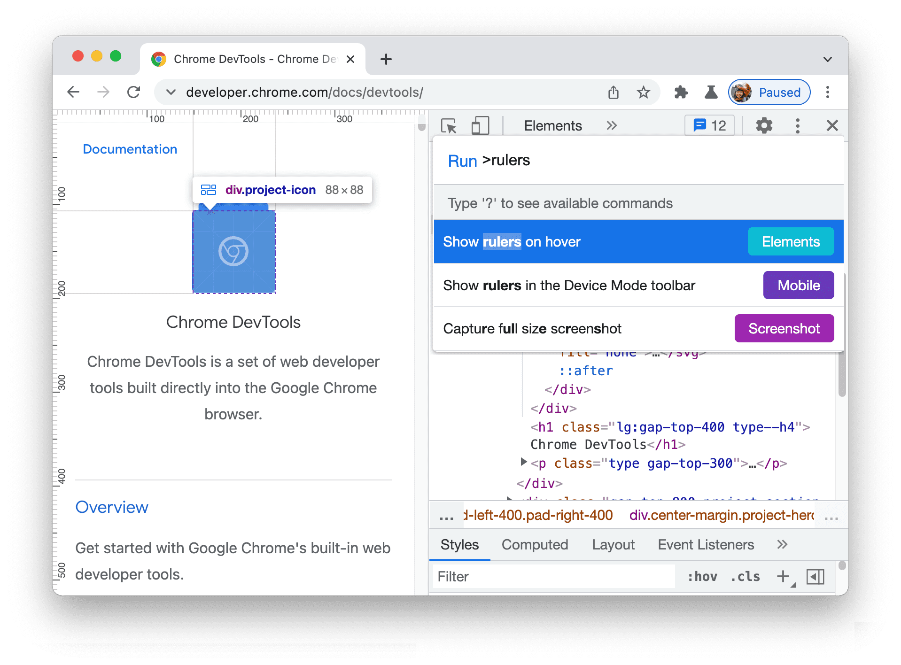The width and height of the screenshot is (901, 665).
Task: Bookmark the page via star icon
Action: click(644, 92)
